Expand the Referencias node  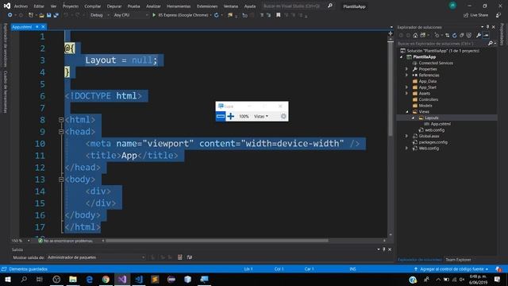pyautogui.click(x=407, y=75)
